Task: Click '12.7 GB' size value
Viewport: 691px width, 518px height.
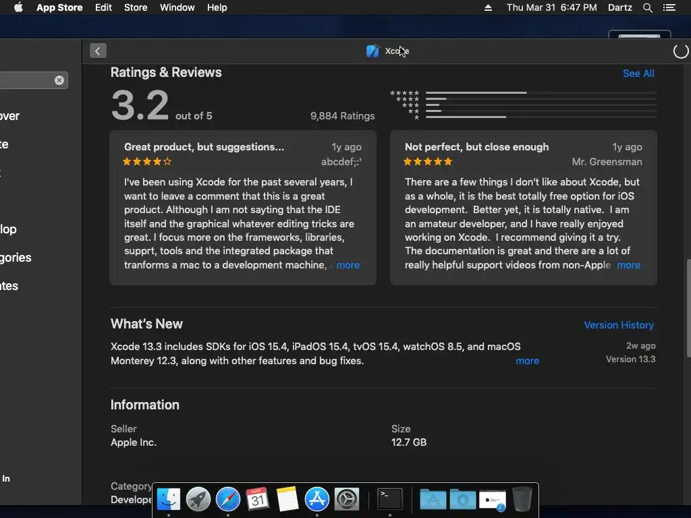Action: click(409, 442)
